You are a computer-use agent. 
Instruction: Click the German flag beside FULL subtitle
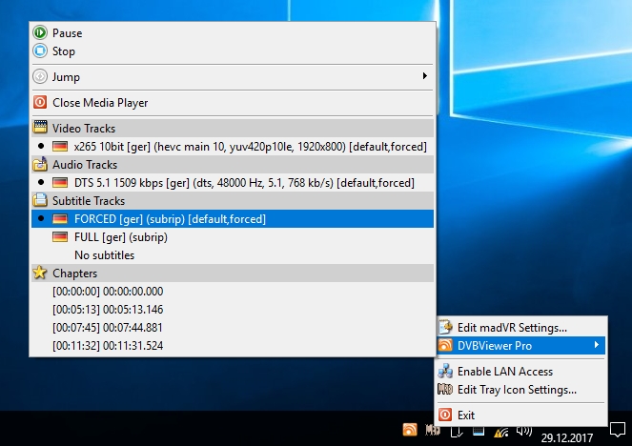click(60, 237)
